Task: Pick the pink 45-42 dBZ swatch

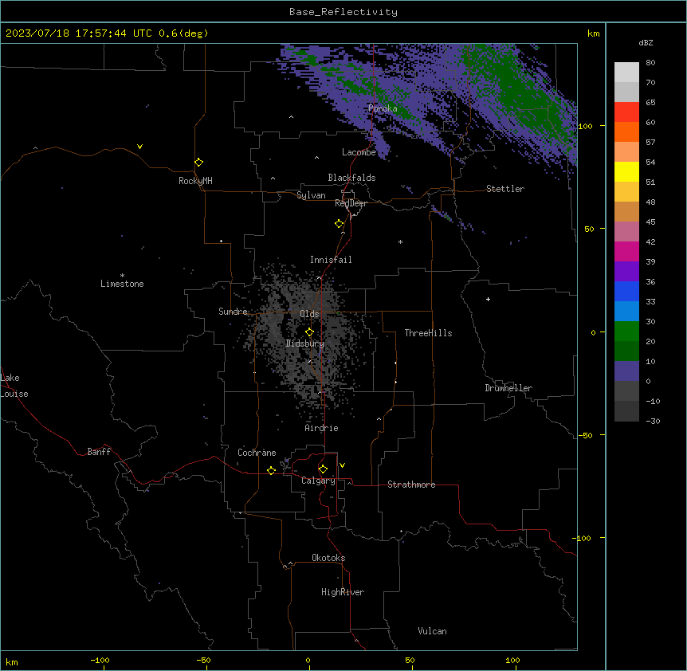Action: 626,232
